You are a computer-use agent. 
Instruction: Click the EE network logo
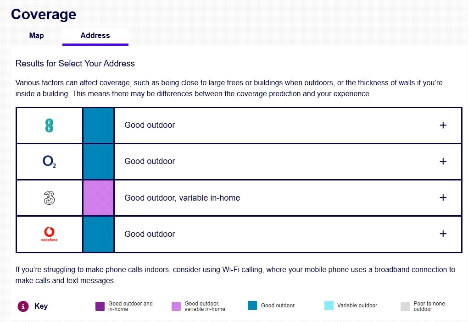pyautogui.click(x=49, y=125)
